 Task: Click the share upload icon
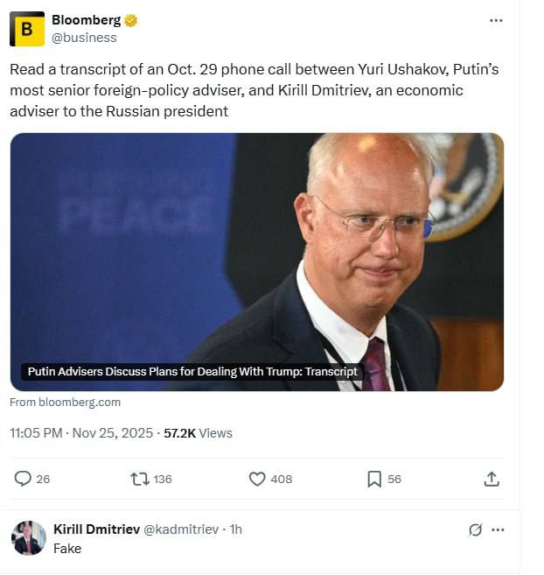492,479
